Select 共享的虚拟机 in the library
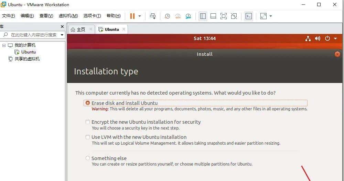This screenshot has height=181, width=344. pos(27,59)
